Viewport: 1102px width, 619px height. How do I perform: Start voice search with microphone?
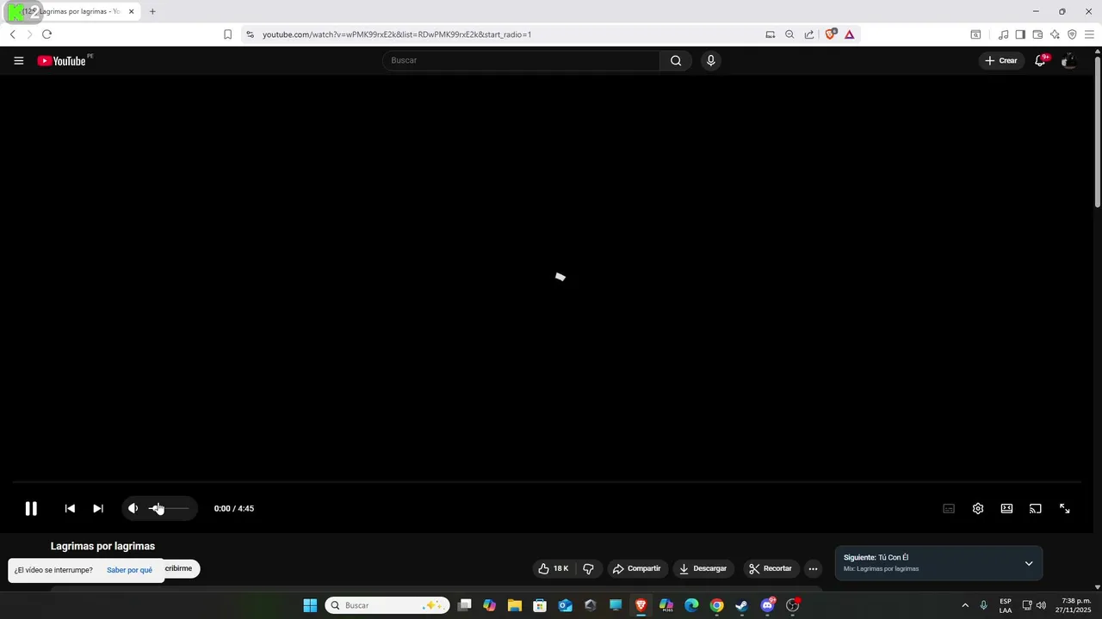(x=710, y=60)
